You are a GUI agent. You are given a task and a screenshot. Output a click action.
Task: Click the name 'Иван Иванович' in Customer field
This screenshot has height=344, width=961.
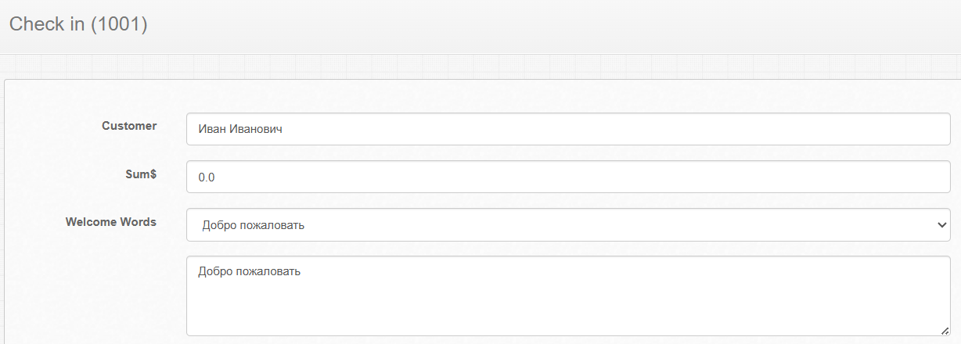[240, 130]
